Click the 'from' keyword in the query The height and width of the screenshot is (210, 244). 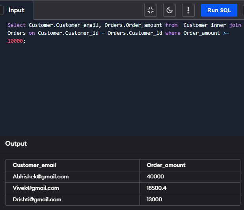(x=171, y=25)
